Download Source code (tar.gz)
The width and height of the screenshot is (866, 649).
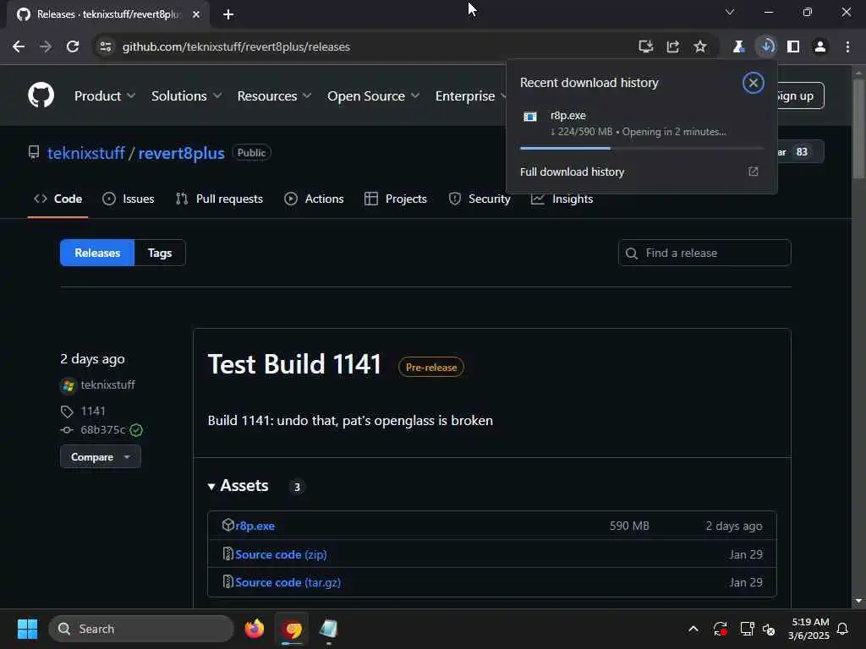tap(288, 582)
